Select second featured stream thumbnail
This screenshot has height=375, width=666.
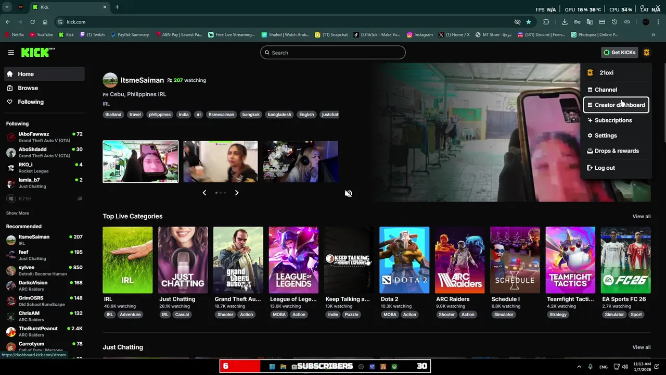click(x=220, y=161)
